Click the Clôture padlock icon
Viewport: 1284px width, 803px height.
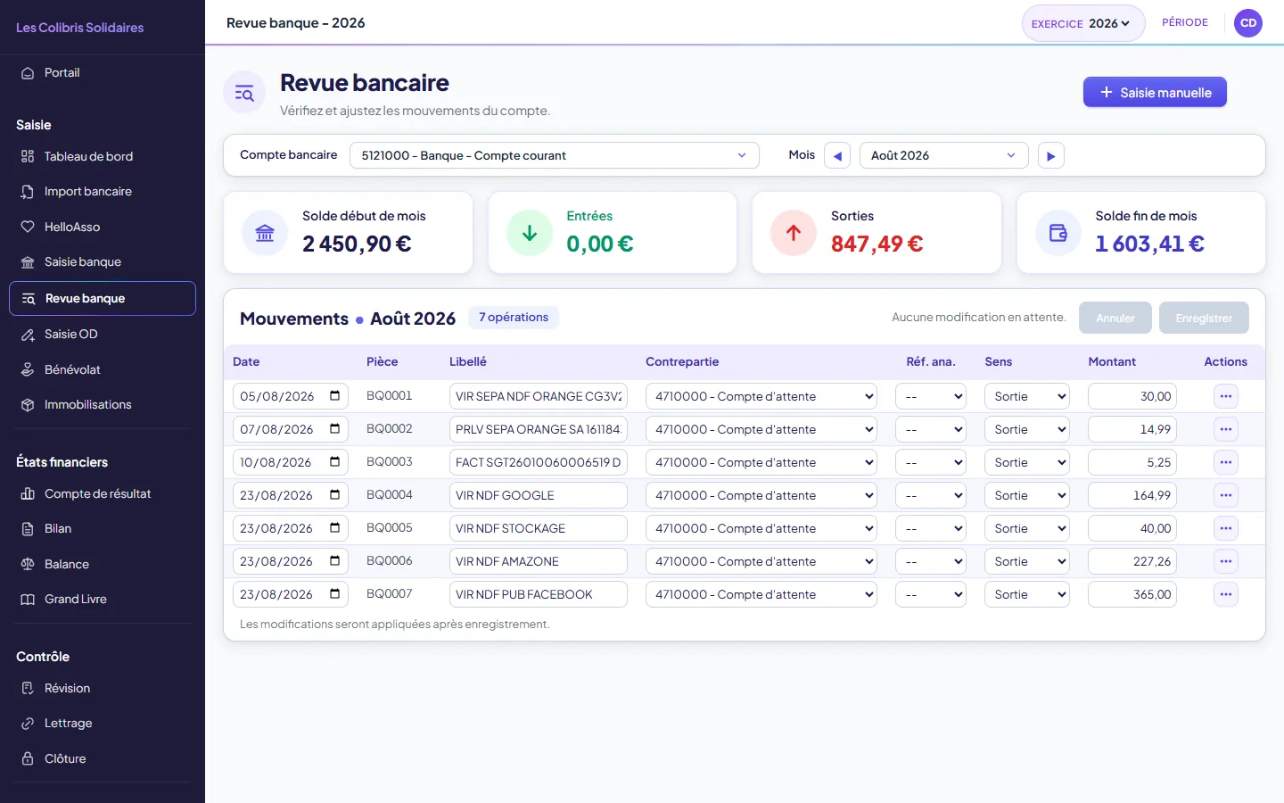(28, 758)
